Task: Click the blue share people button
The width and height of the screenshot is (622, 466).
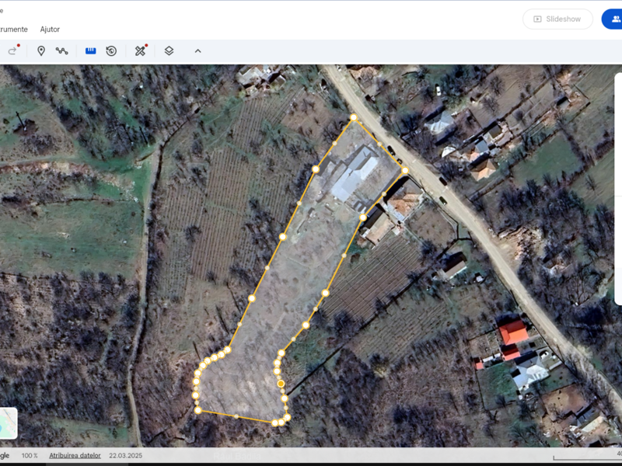Action: 612,19
